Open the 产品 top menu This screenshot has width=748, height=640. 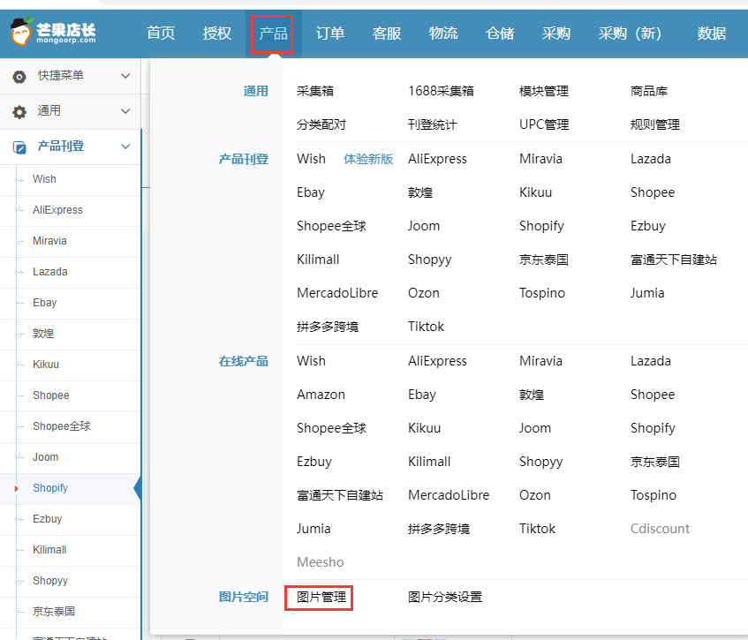pyautogui.click(x=274, y=33)
